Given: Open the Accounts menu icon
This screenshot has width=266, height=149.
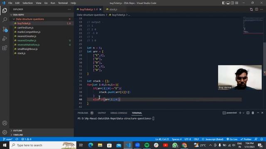Looking at the screenshot, I should point(5,123).
